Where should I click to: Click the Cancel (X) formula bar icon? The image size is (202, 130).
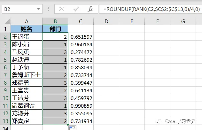pos(61,9)
